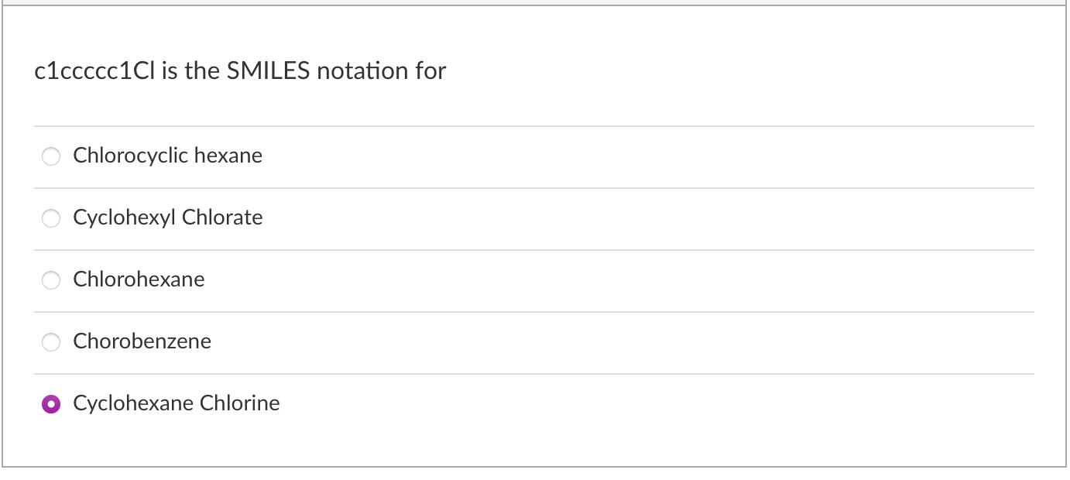Image resolution: width=1070 pixels, height=480 pixels.
Task: Click the selected Cyclohexane Chlorine radio button
Action: tap(51, 403)
